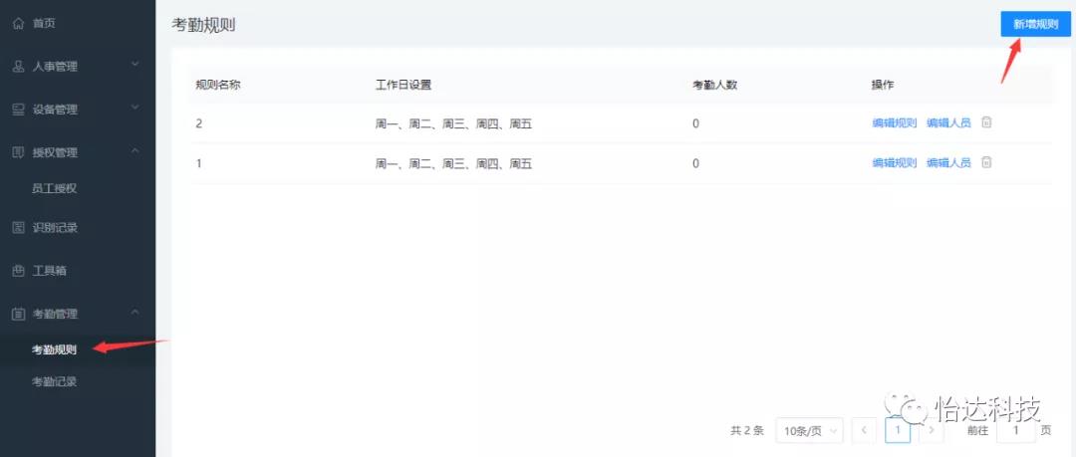Image resolution: width=1076 pixels, height=457 pixels.
Task: Go to previous page arrow
Action: (x=864, y=430)
